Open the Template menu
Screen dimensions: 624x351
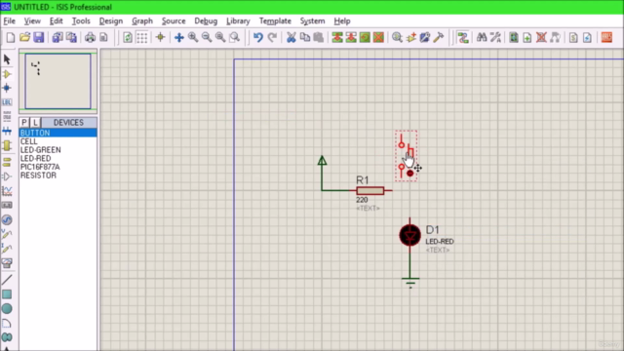pos(275,21)
